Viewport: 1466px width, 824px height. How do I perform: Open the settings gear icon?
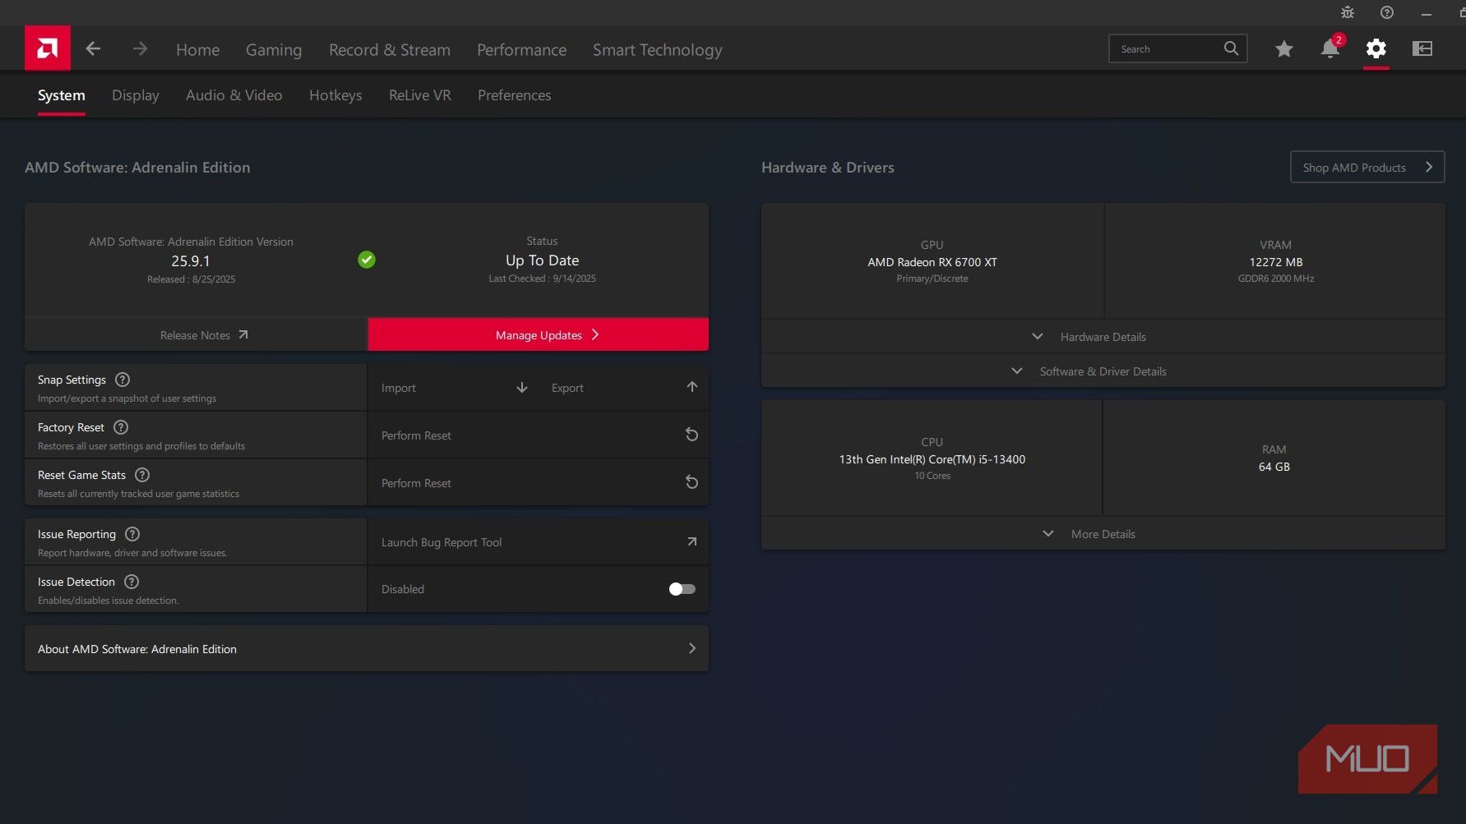[1376, 49]
